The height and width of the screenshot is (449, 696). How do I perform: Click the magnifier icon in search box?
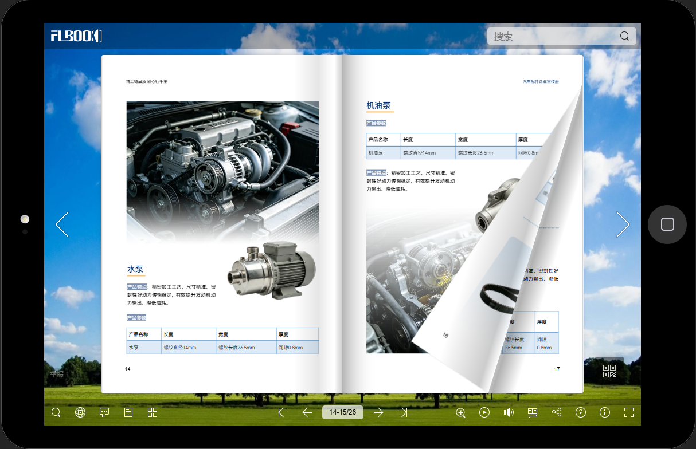(x=624, y=36)
